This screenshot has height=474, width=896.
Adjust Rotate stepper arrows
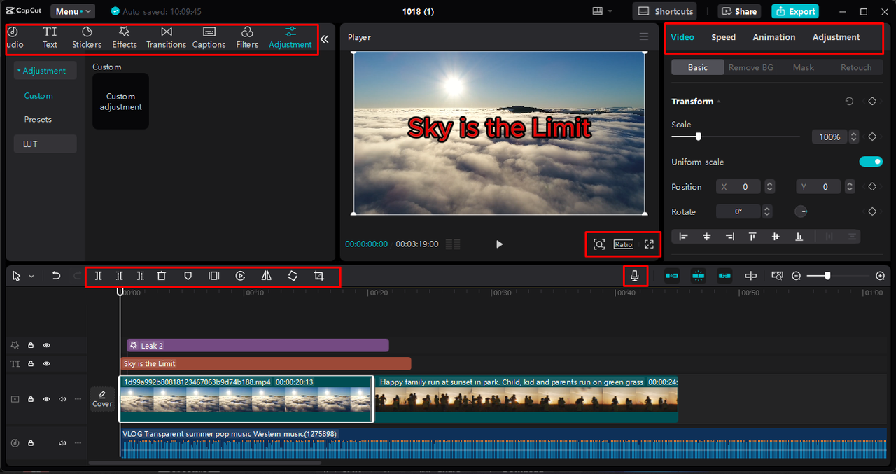(x=767, y=211)
